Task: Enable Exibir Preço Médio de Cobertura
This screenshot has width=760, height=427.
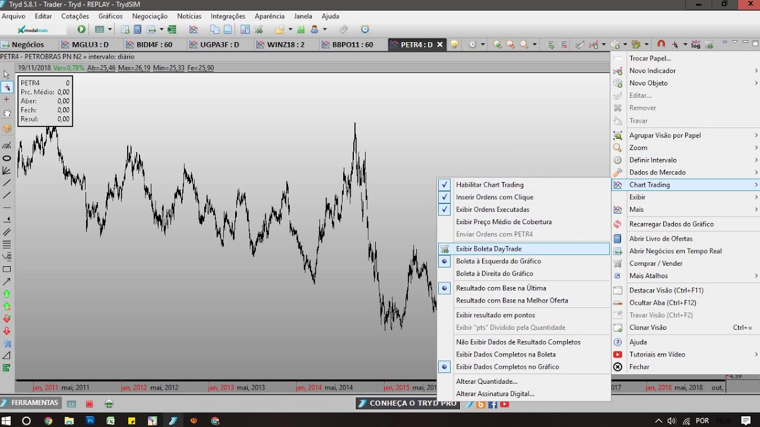Action: coord(523,222)
